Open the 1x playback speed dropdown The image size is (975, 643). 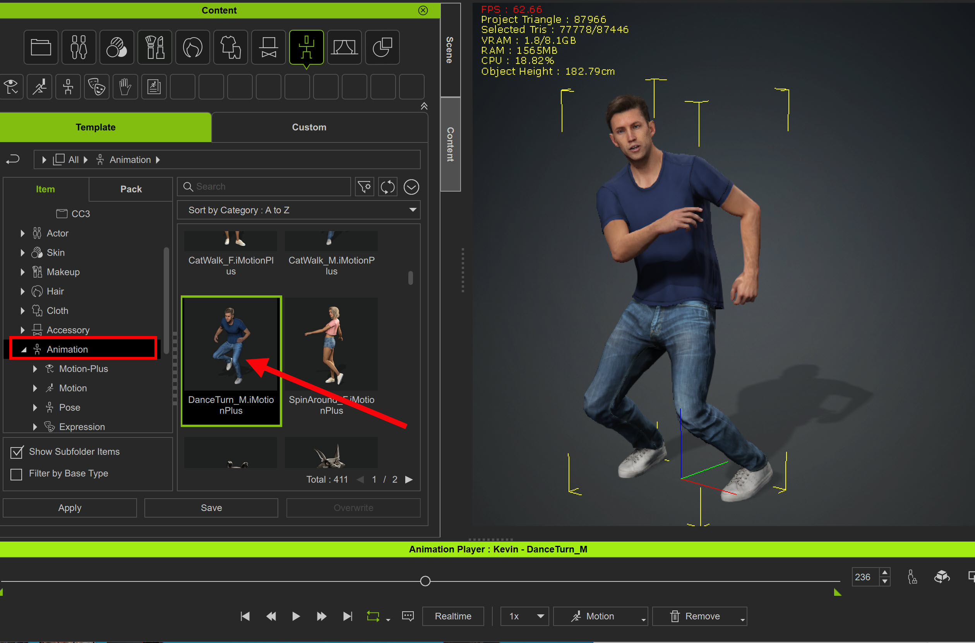point(525,616)
